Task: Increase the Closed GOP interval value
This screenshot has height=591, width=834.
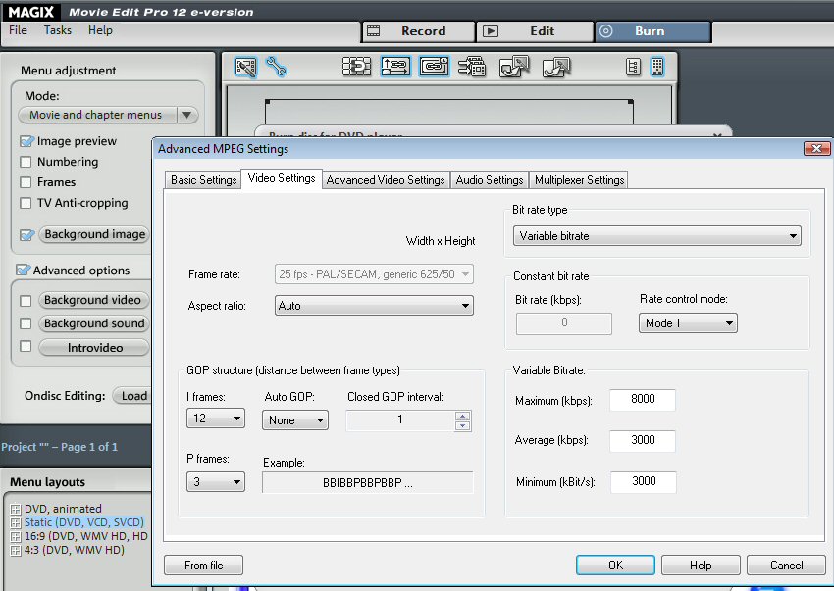Action: click(x=463, y=417)
